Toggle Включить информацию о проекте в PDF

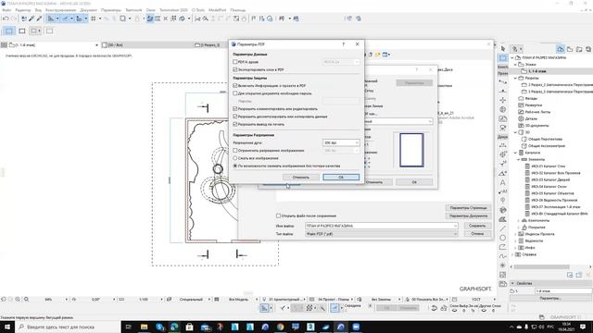pyautogui.click(x=235, y=86)
